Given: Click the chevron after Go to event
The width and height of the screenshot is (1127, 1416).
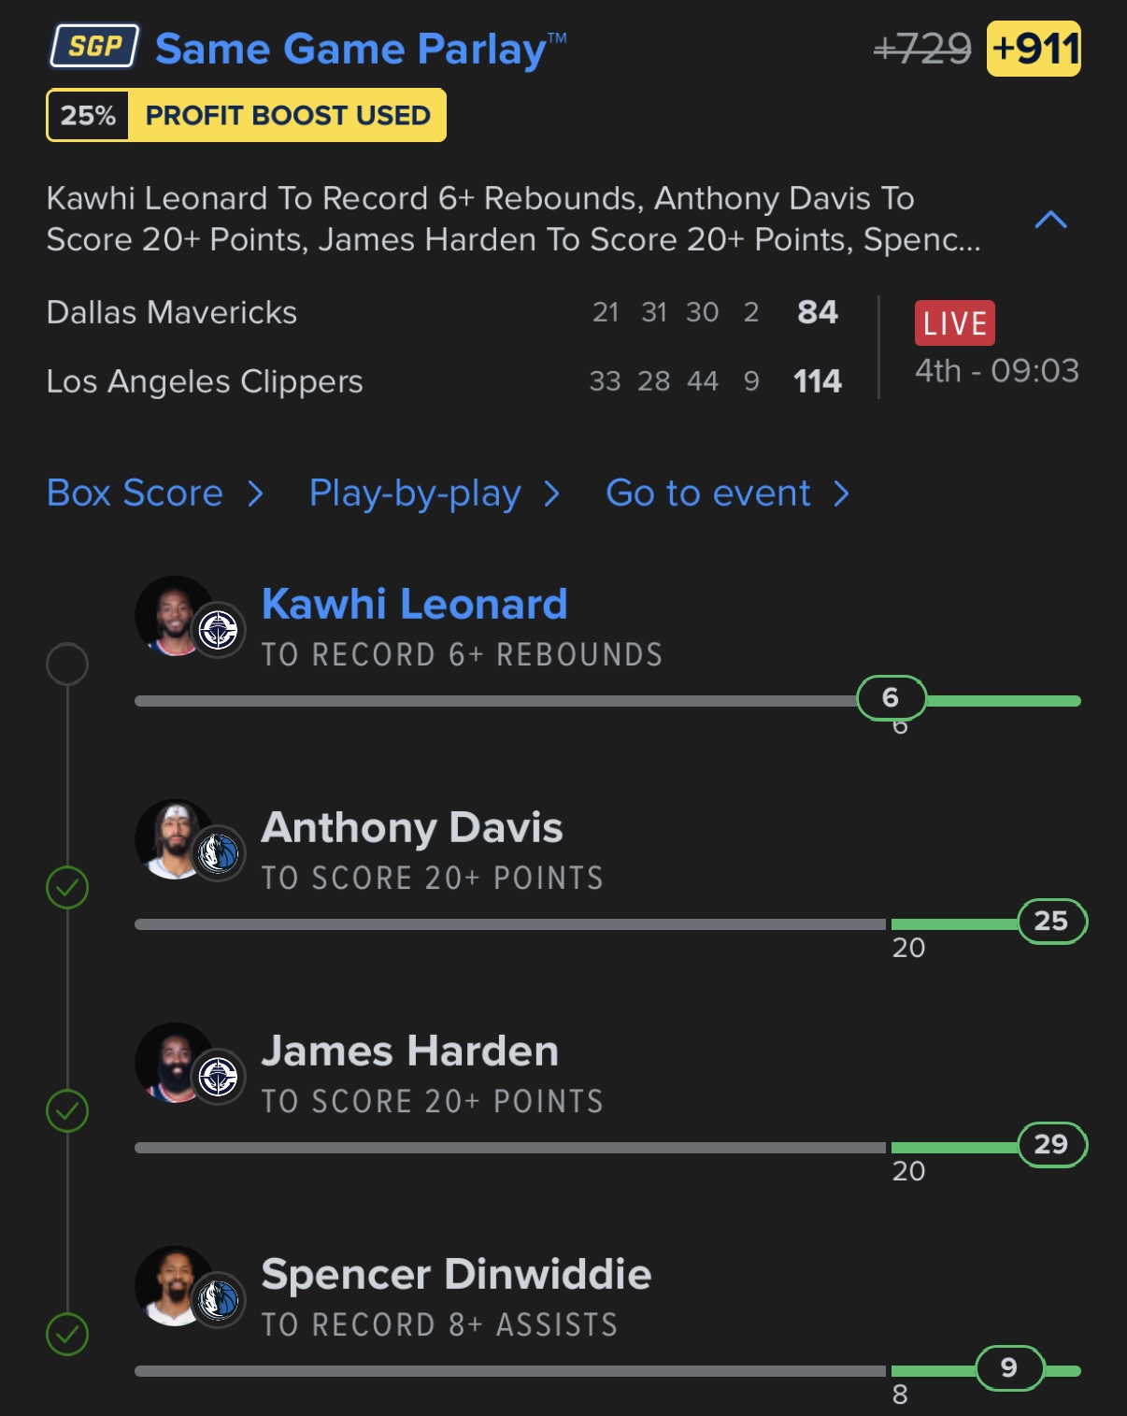Looking at the screenshot, I should click(841, 493).
